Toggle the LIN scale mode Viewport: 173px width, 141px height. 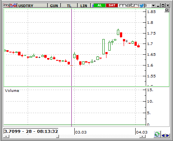(84, 6)
